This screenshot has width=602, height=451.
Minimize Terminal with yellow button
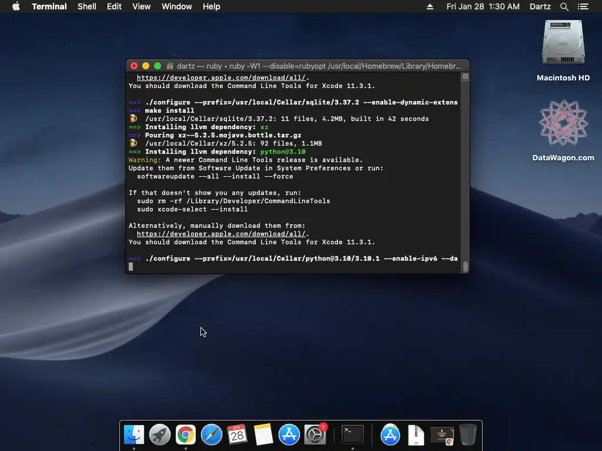[x=146, y=66]
